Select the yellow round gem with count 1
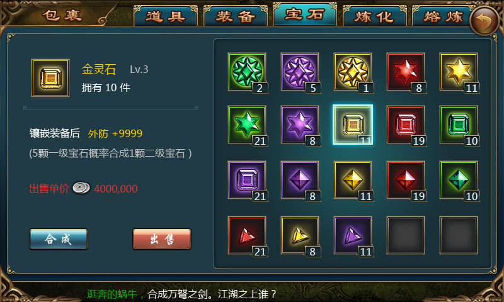 pos(353,72)
